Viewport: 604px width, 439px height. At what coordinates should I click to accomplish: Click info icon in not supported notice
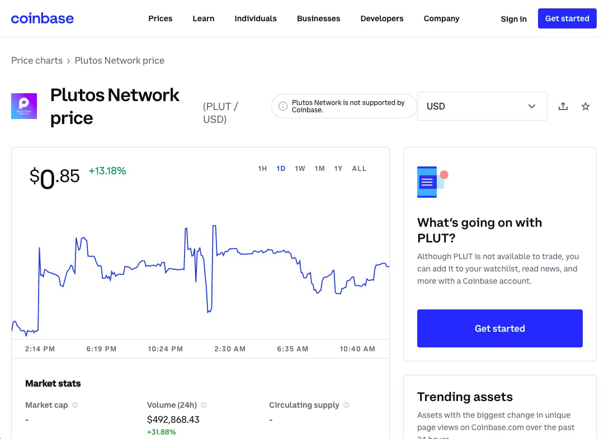click(283, 106)
